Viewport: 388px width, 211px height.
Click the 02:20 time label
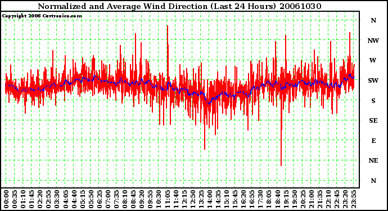(40, 199)
